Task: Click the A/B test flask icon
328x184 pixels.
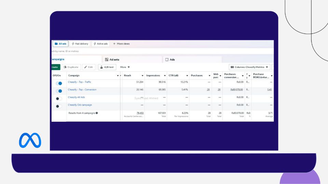Action: [x=101, y=67]
